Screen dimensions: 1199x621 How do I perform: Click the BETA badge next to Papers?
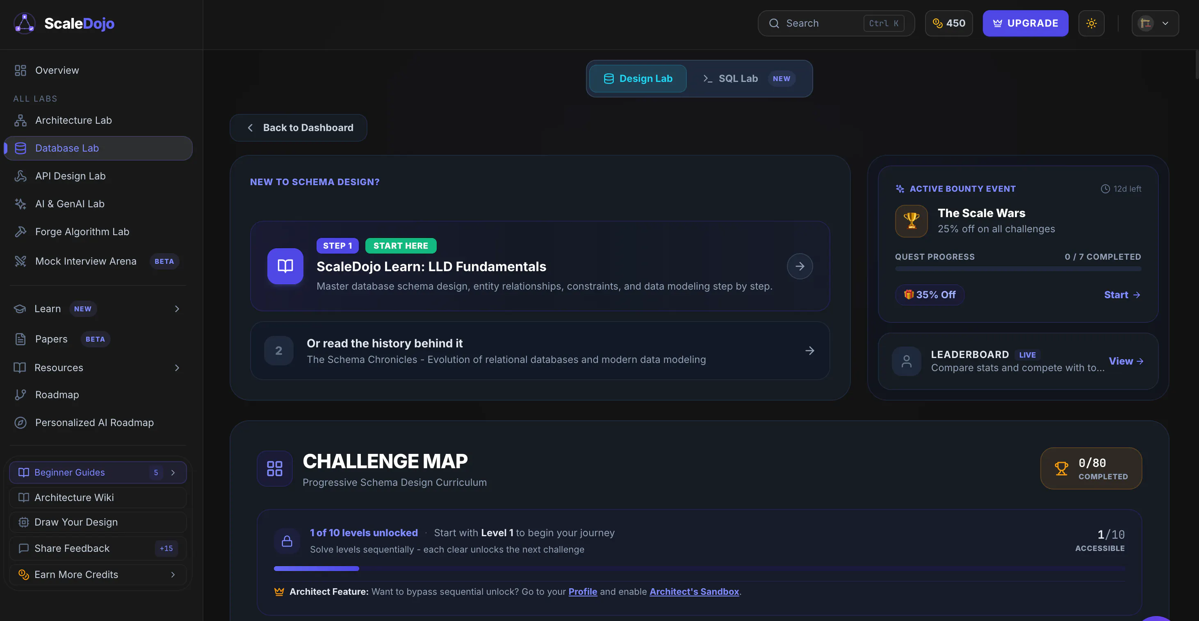[96, 339]
